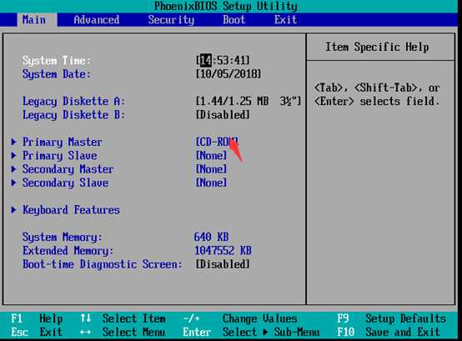The height and width of the screenshot is (341, 462).
Task: Click the None value of Primary Slave
Action: click(x=212, y=155)
